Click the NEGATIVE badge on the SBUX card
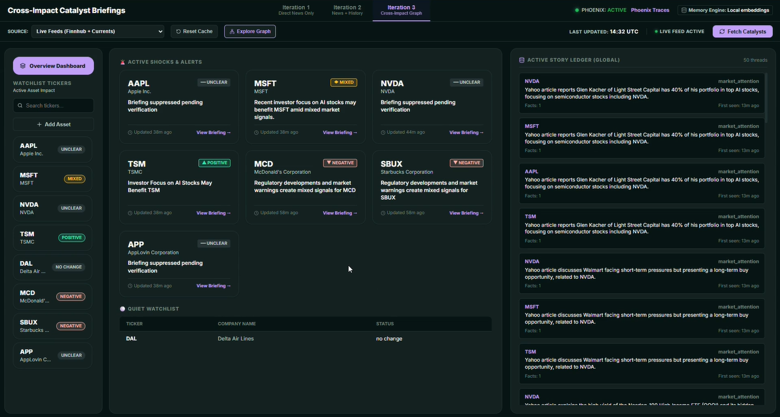The image size is (780, 417). 467,163
